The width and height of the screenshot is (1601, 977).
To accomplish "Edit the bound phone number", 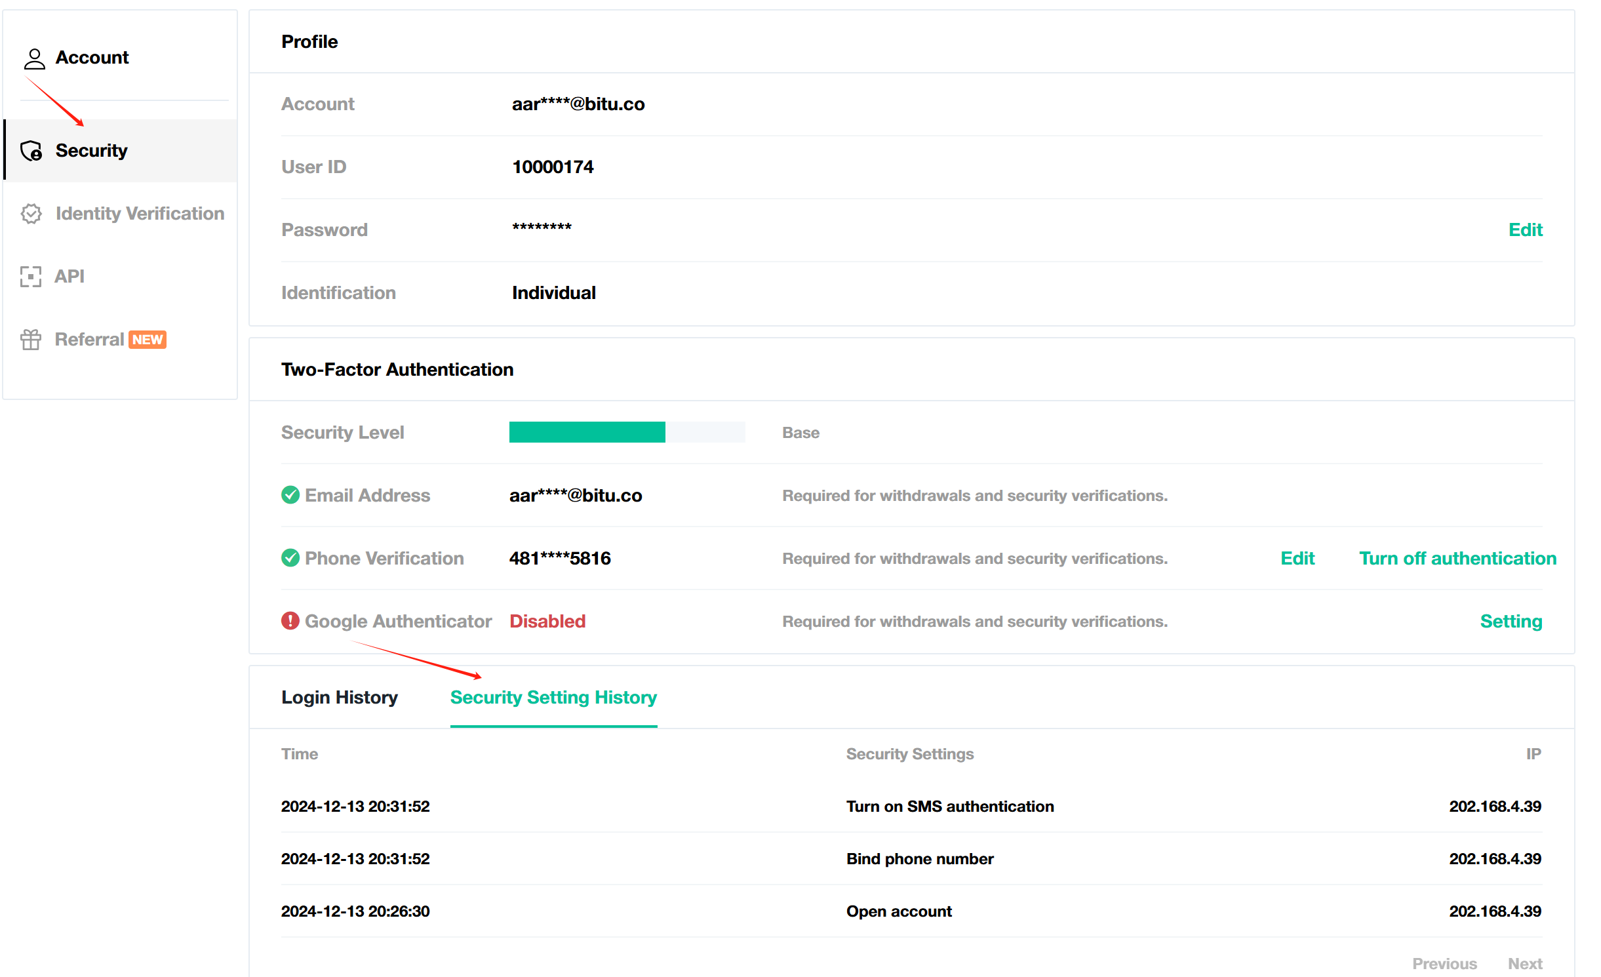I will click(x=1297, y=558).
